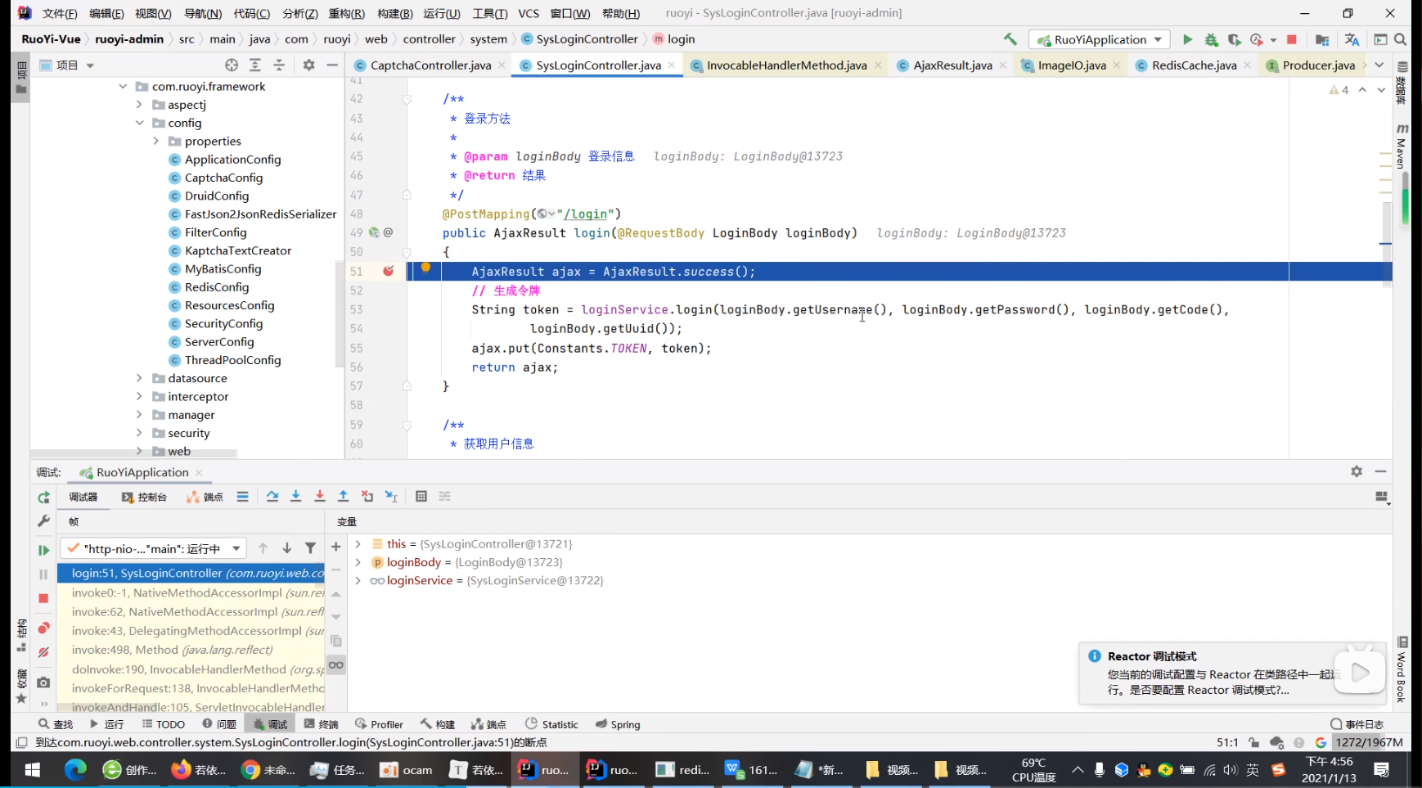Open Microsoft Edge from taskbar

(x=75, y=769)
